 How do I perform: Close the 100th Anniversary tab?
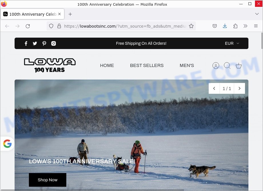(x=59, y=14)
